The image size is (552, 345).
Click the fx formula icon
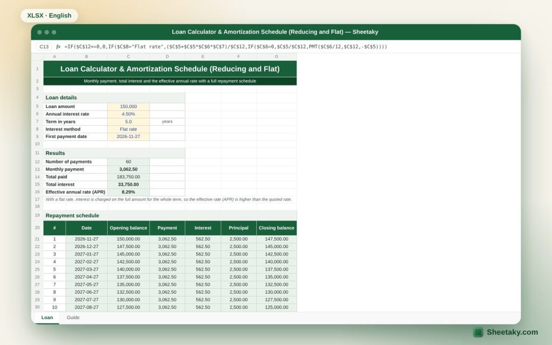[58, 46]
